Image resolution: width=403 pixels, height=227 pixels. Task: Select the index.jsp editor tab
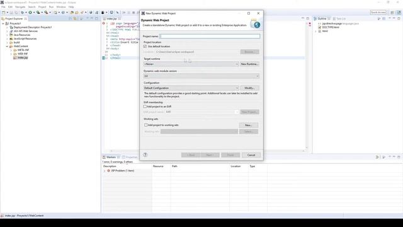111,18
